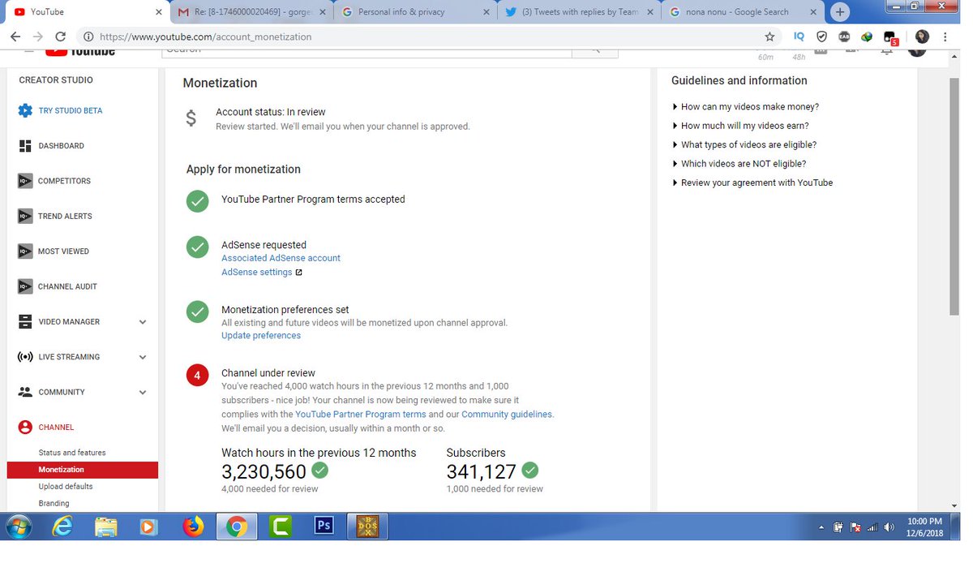Click the taskbar clock showing 10:00 PM

click(x=924, y=526)
